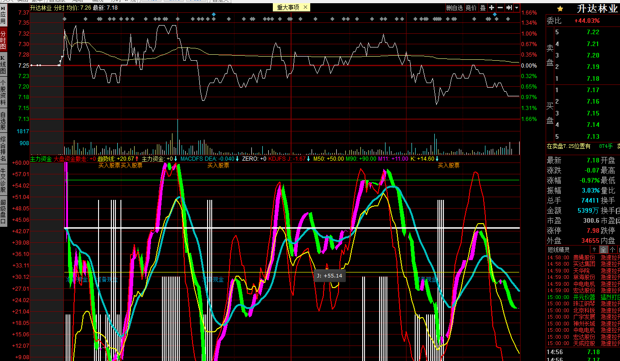This screenshot has height=361, width=620.
Task: Open the chart options dropdown arrow
Action: point(516,8)
